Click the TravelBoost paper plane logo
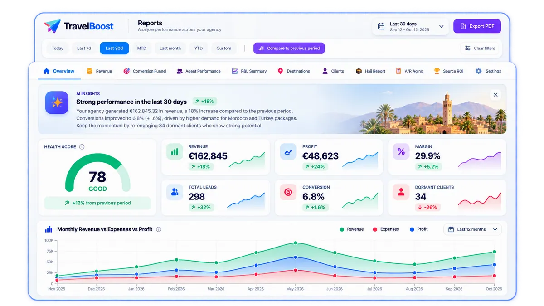Image resolution: width=544 pixels, height=306 pixels. (x=52, y=26)
